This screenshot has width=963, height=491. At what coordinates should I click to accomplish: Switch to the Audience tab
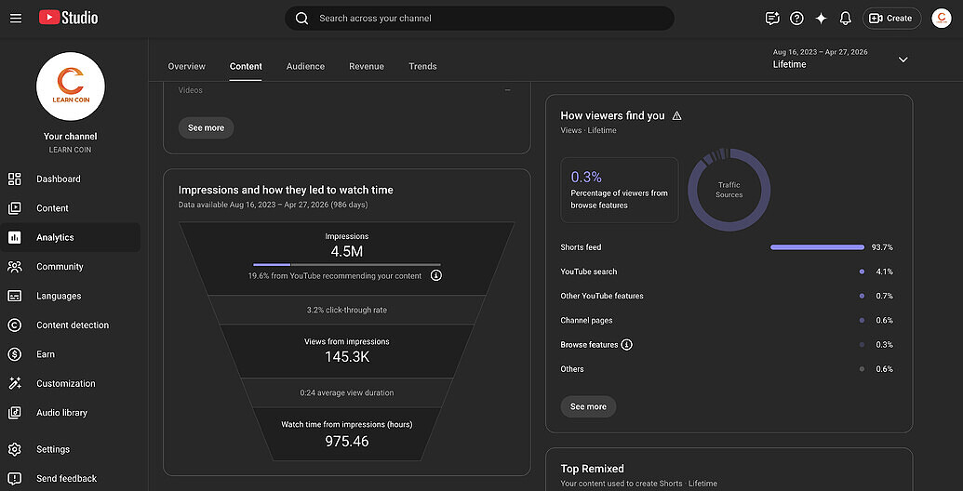pos(305,66)
